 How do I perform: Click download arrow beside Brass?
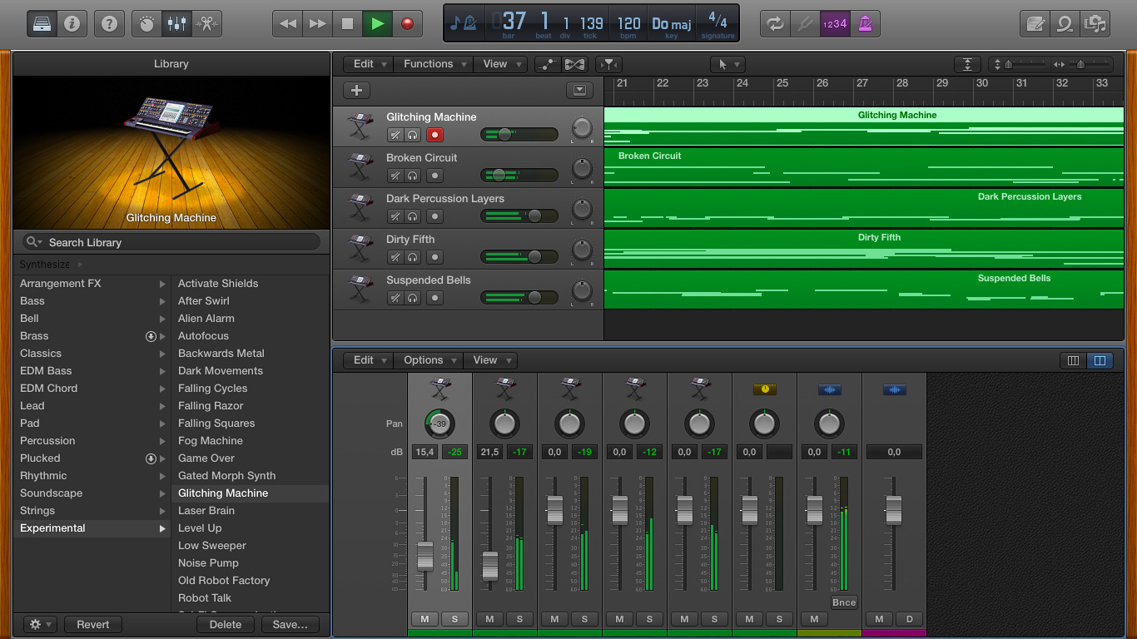[151, 336]
